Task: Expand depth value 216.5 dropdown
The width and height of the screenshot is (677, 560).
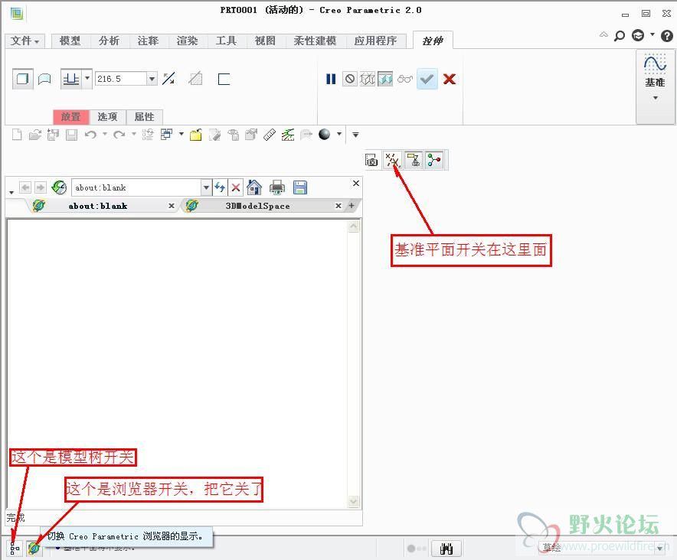Action: click(x=152, y=79)
